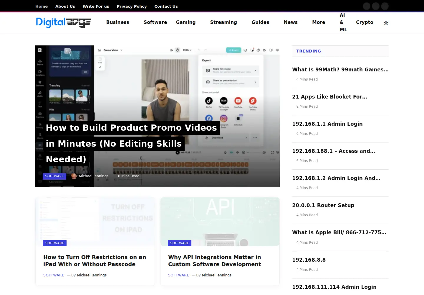Open the Gaming category
Image resolution: width=424 pixels, height=295 pixels.
(x=186, y=22)
